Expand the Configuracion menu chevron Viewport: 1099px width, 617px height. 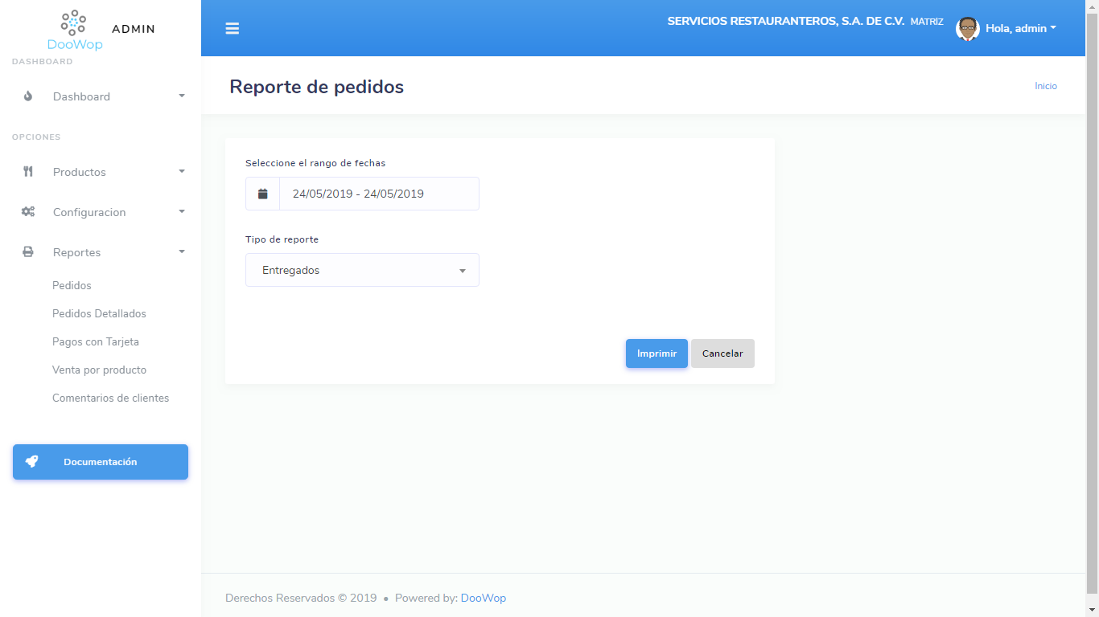click(x=181, y=211)
